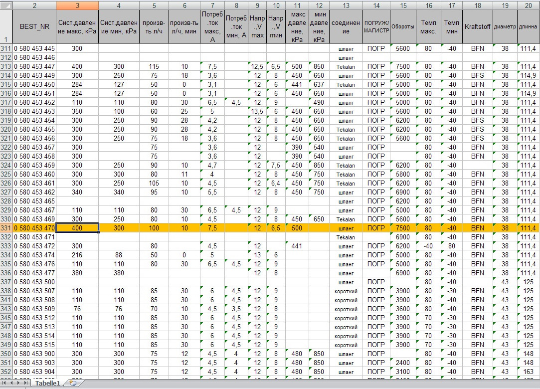The width and height of the screenshot is (540, 389).
Task: Select cell 0 580 453 900
Action: [34, 353]
